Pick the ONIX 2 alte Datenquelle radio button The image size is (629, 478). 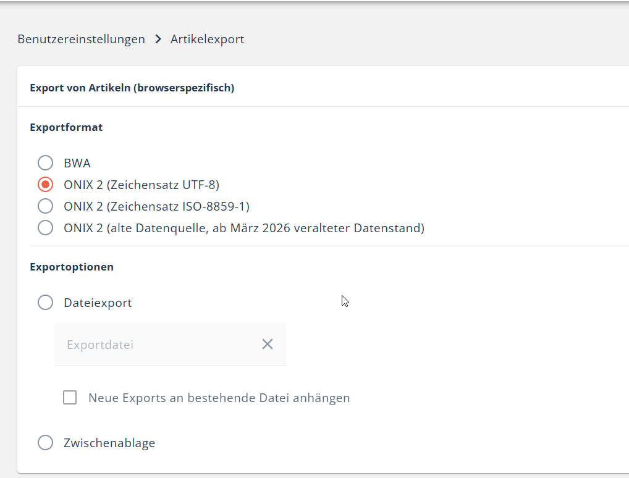(46, 228)
